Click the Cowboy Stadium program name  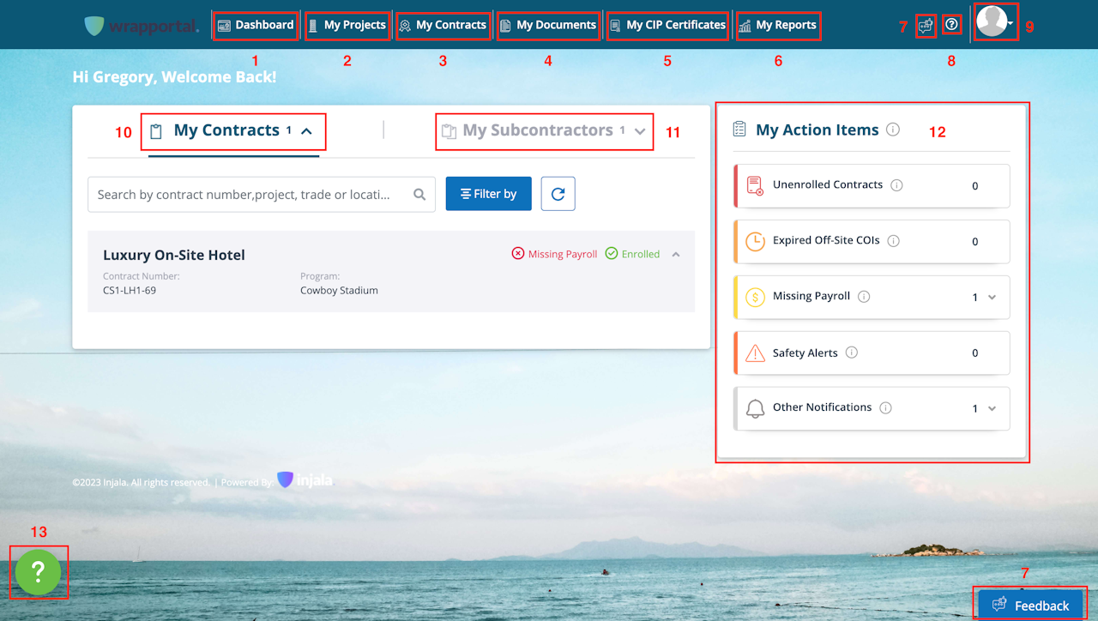coord(339,291)
